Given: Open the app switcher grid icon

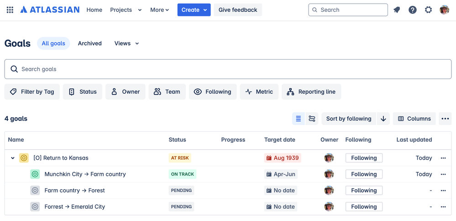Looking at the screenshot, I should tap(10, 10).
